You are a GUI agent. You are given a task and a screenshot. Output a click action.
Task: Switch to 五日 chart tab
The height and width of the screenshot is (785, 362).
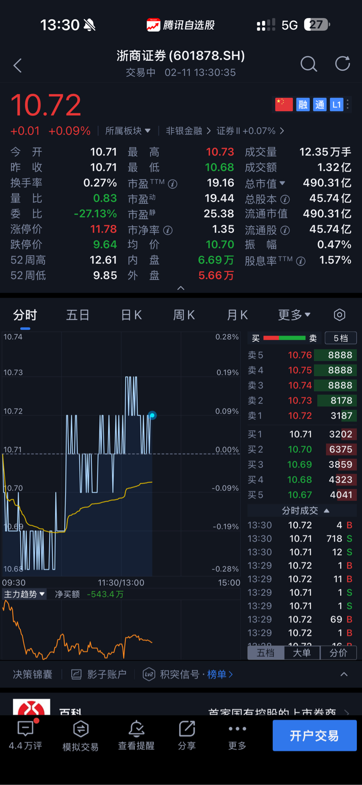point(78,314)
